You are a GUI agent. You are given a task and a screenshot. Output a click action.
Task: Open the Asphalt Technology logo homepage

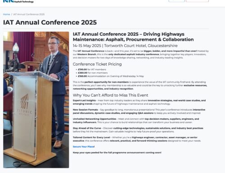[x=18, y=1]
